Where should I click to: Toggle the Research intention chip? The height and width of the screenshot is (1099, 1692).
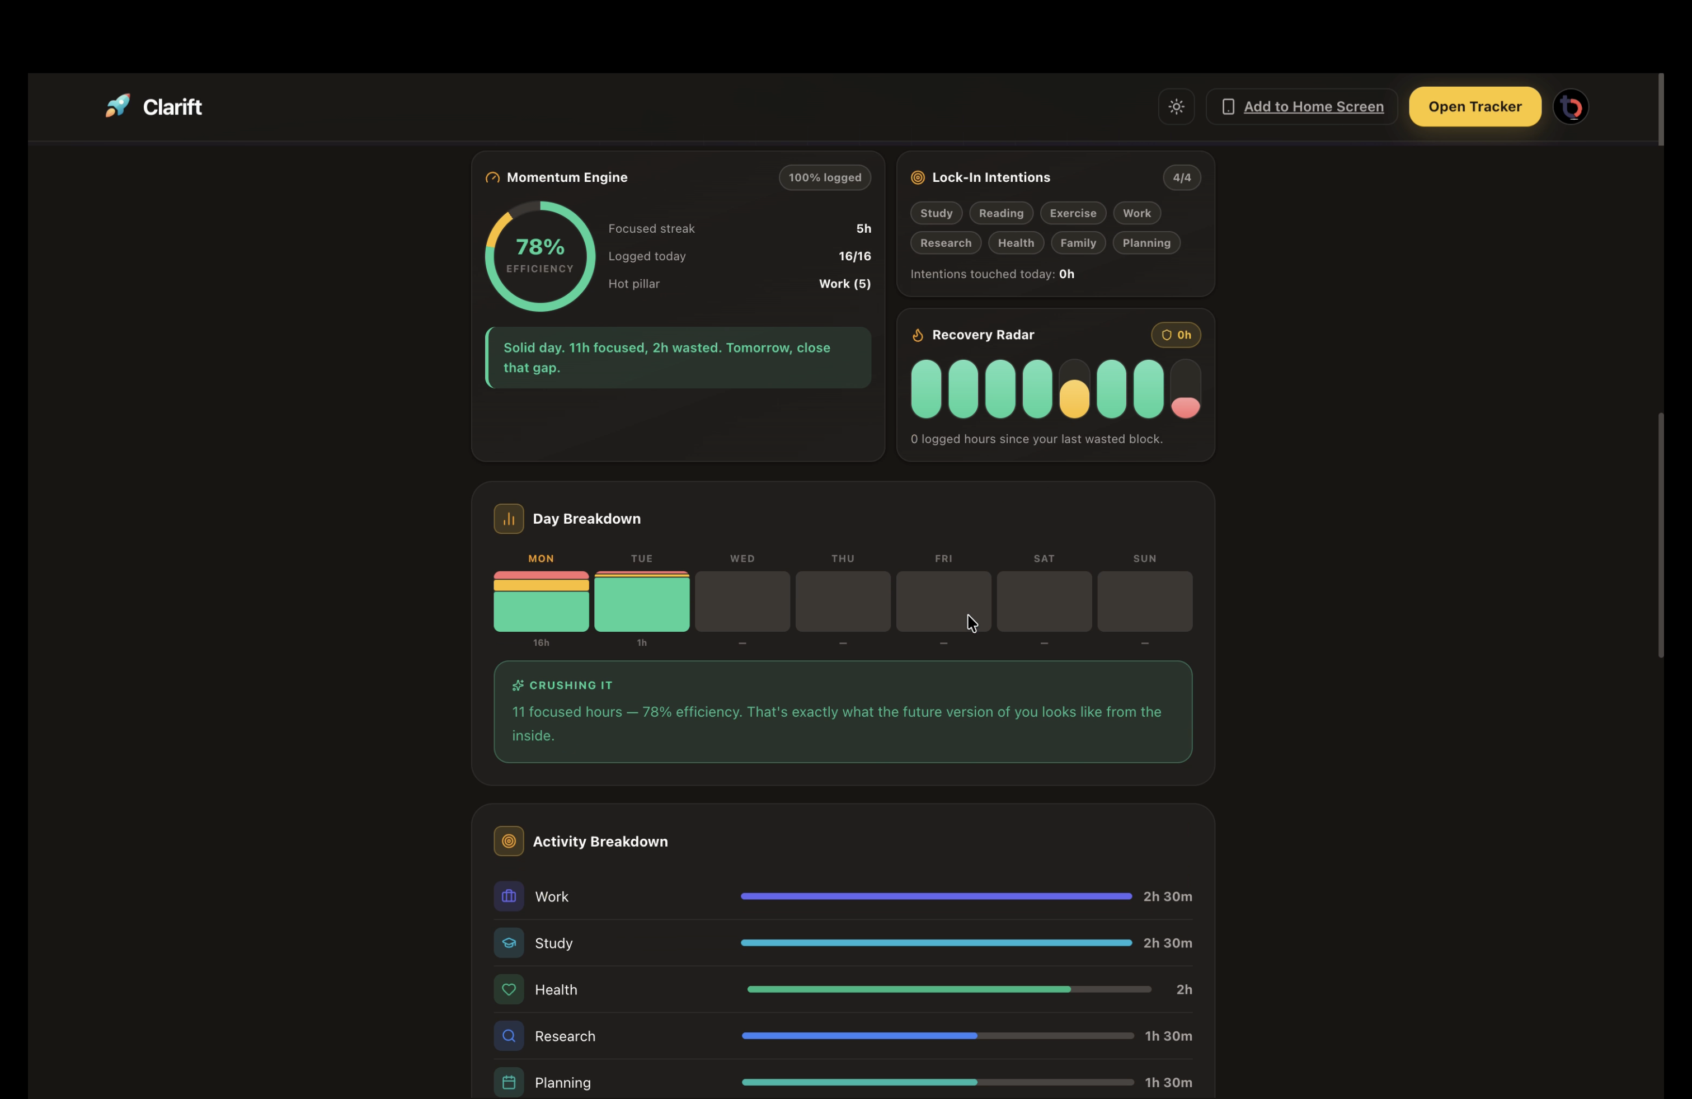[x=946, y=243]
